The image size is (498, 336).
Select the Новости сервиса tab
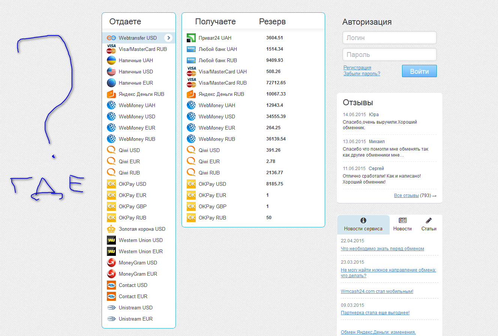(363, 225)
